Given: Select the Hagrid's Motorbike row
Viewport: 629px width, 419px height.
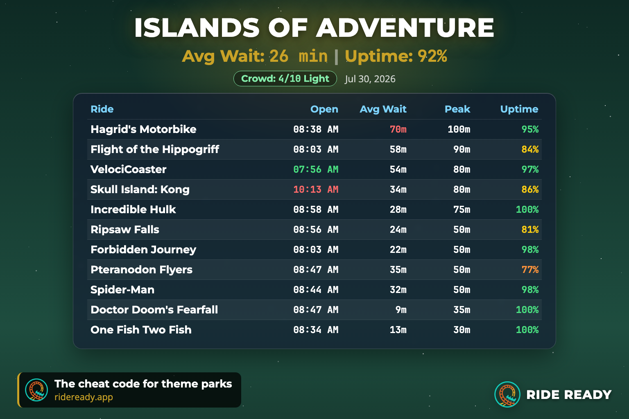Looking at the screenshot, I should [314, 129].
